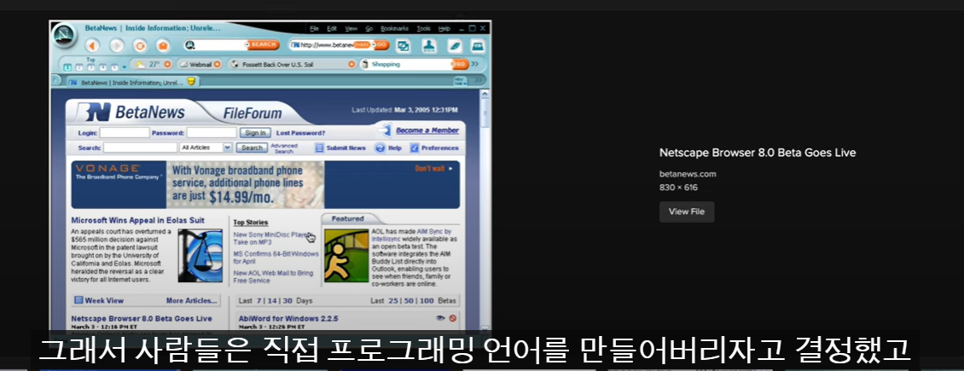Expand the Webmail orange button
This screenshot has height=371, width=964.
coord(217,65)
